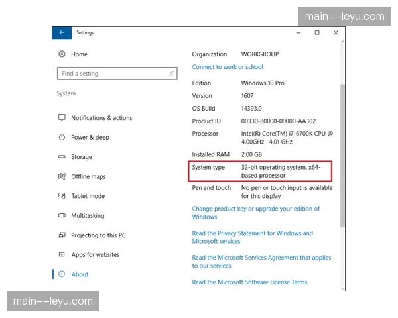Viewport: 398px width, 318px height.
Task: Click the Home gear icon
Action: 62,54
